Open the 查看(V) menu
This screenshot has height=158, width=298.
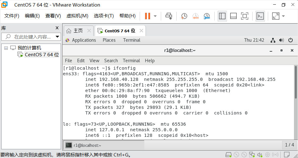pos(53,16)
